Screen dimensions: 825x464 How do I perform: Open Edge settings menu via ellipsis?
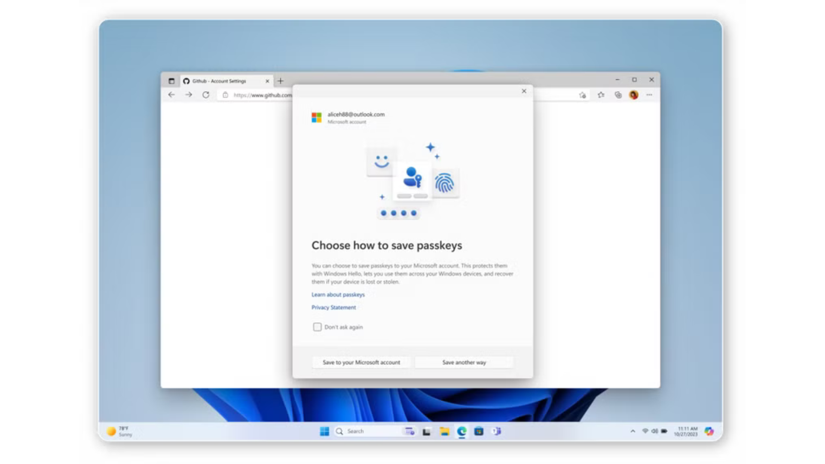(649, 95)
